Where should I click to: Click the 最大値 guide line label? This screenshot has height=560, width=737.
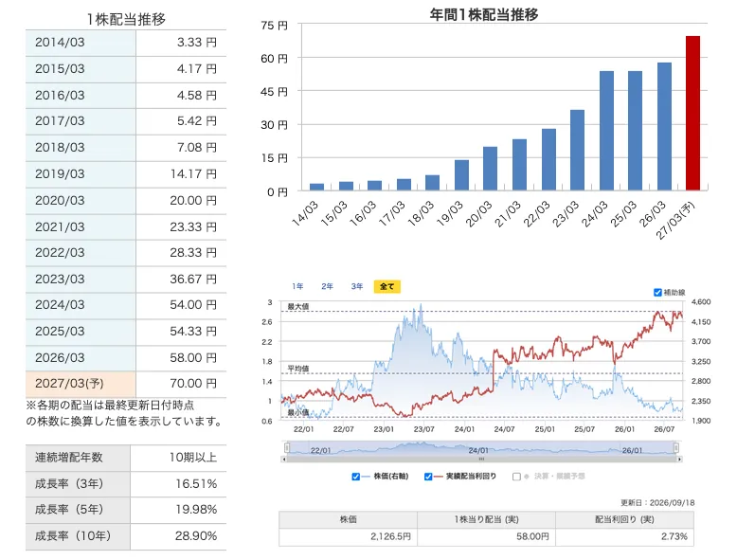pos(298,307)
